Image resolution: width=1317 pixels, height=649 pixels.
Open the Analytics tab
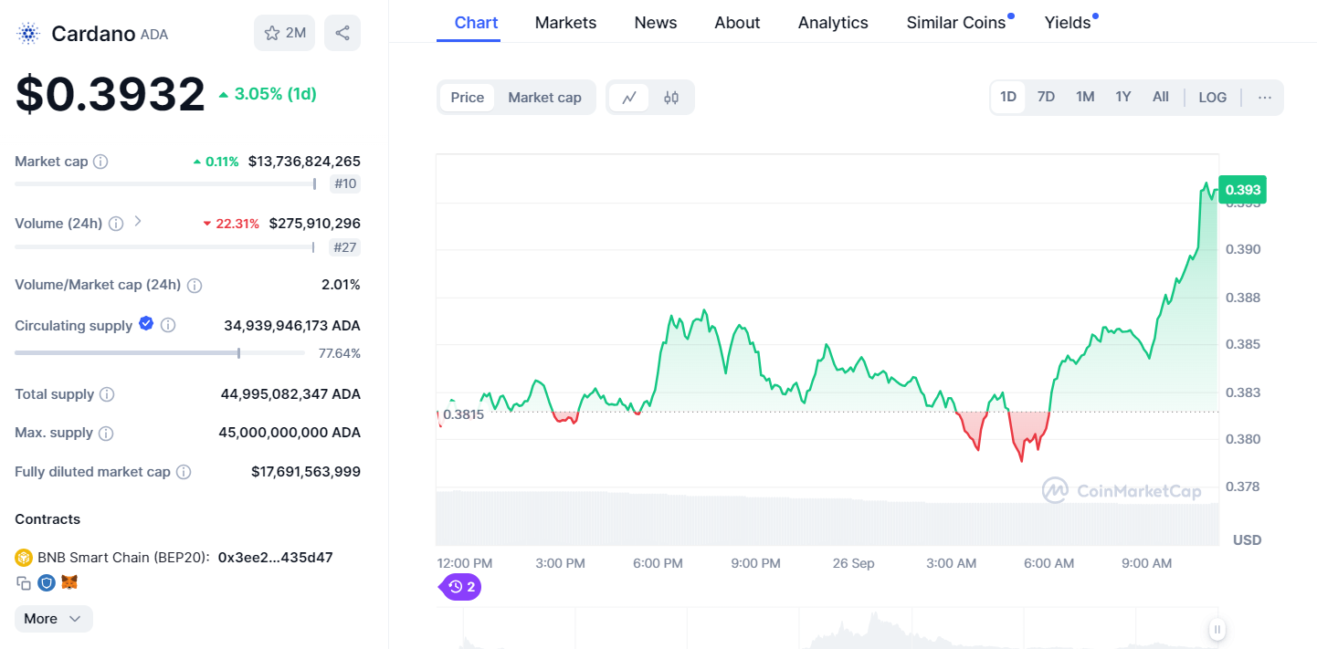click(x=832, y=22)
